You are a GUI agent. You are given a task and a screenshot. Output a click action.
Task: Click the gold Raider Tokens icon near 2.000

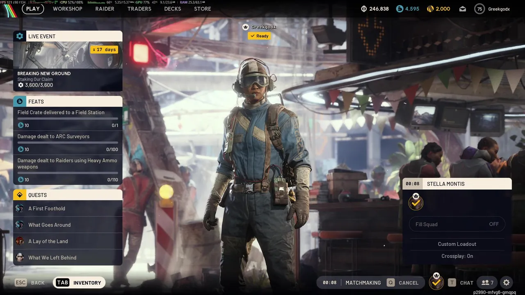[430, 9]
